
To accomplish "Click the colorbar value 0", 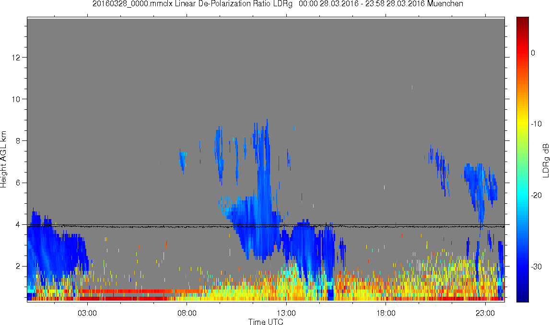I will pyautogui.click(x=533, y=53).
